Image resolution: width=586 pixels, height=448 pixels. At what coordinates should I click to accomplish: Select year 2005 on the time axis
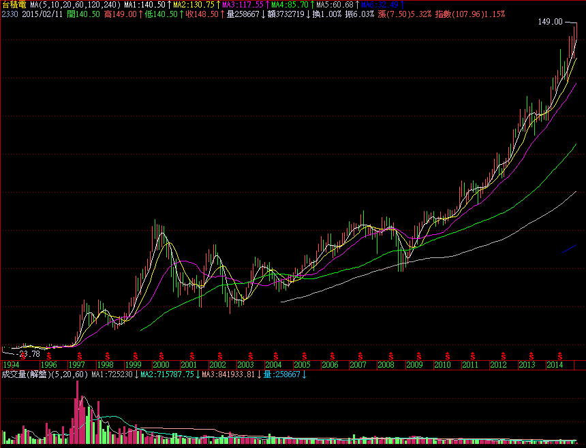302,365
